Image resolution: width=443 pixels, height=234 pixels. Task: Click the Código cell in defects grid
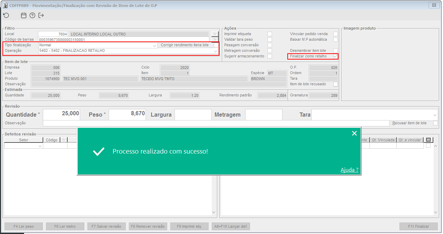point(55,146)
